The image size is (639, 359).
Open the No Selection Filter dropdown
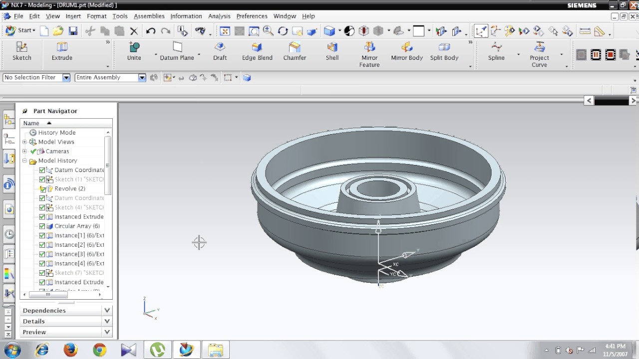[66, 77]
